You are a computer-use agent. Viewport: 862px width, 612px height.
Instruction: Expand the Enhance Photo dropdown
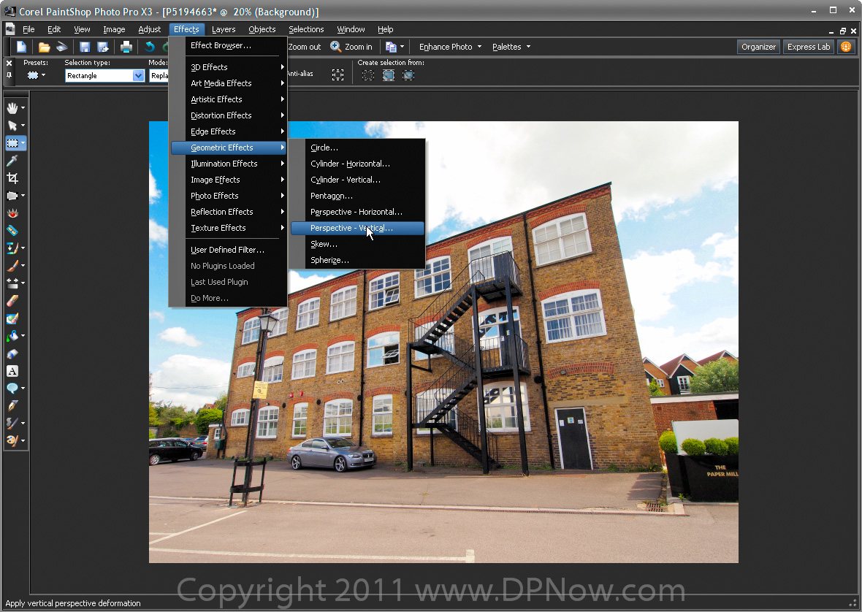(450, 47)
